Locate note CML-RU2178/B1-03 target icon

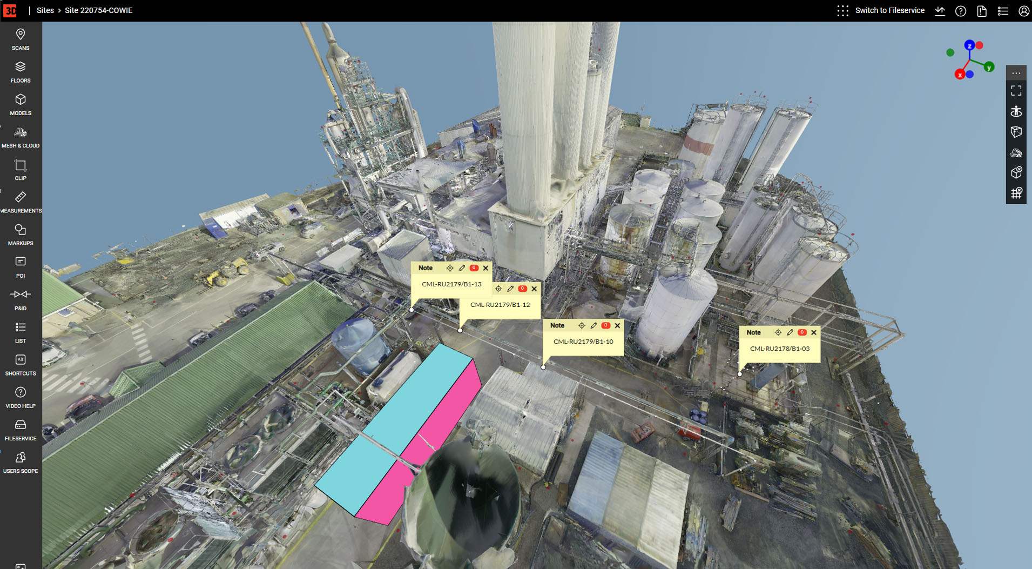coord(778,332)
